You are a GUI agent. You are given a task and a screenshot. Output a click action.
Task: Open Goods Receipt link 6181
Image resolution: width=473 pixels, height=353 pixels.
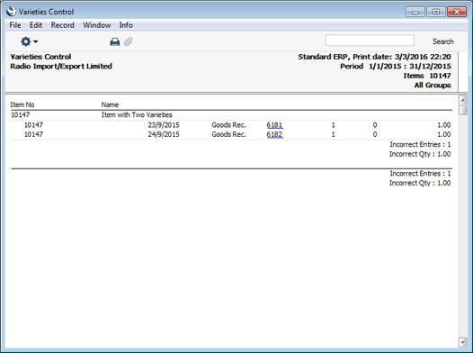tap(274, 125)
